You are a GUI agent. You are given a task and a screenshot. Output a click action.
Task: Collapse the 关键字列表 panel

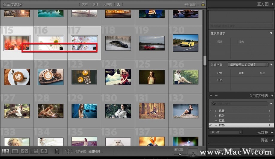[x=272, y=96]
